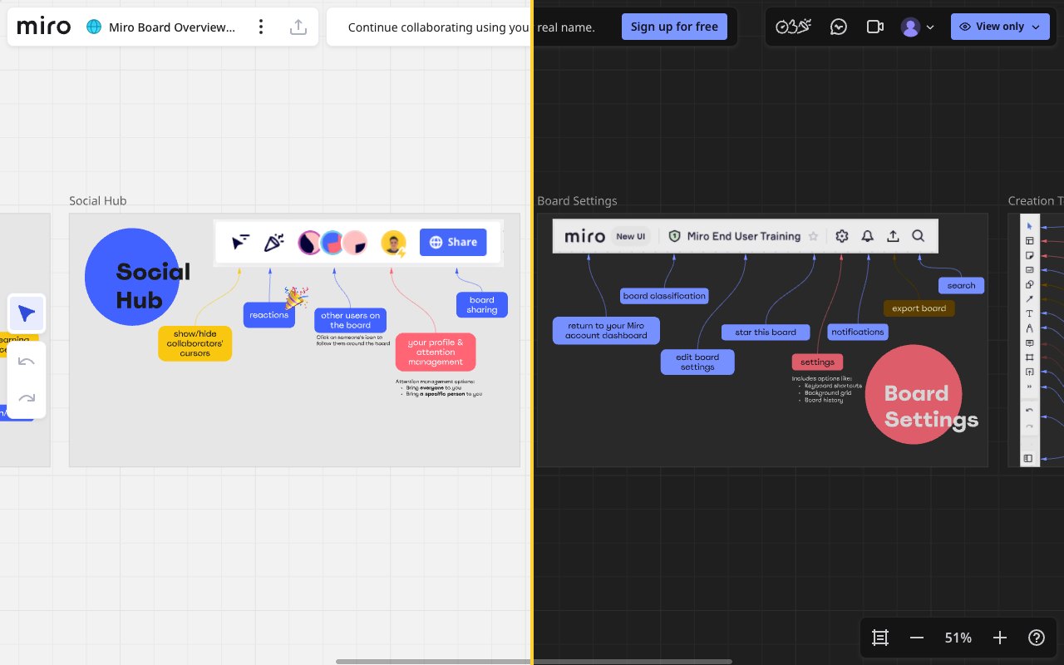The height and width of the screenshot is (665, 1064).
Task: Click the 51% zoom level
Action: pos(958,638)
